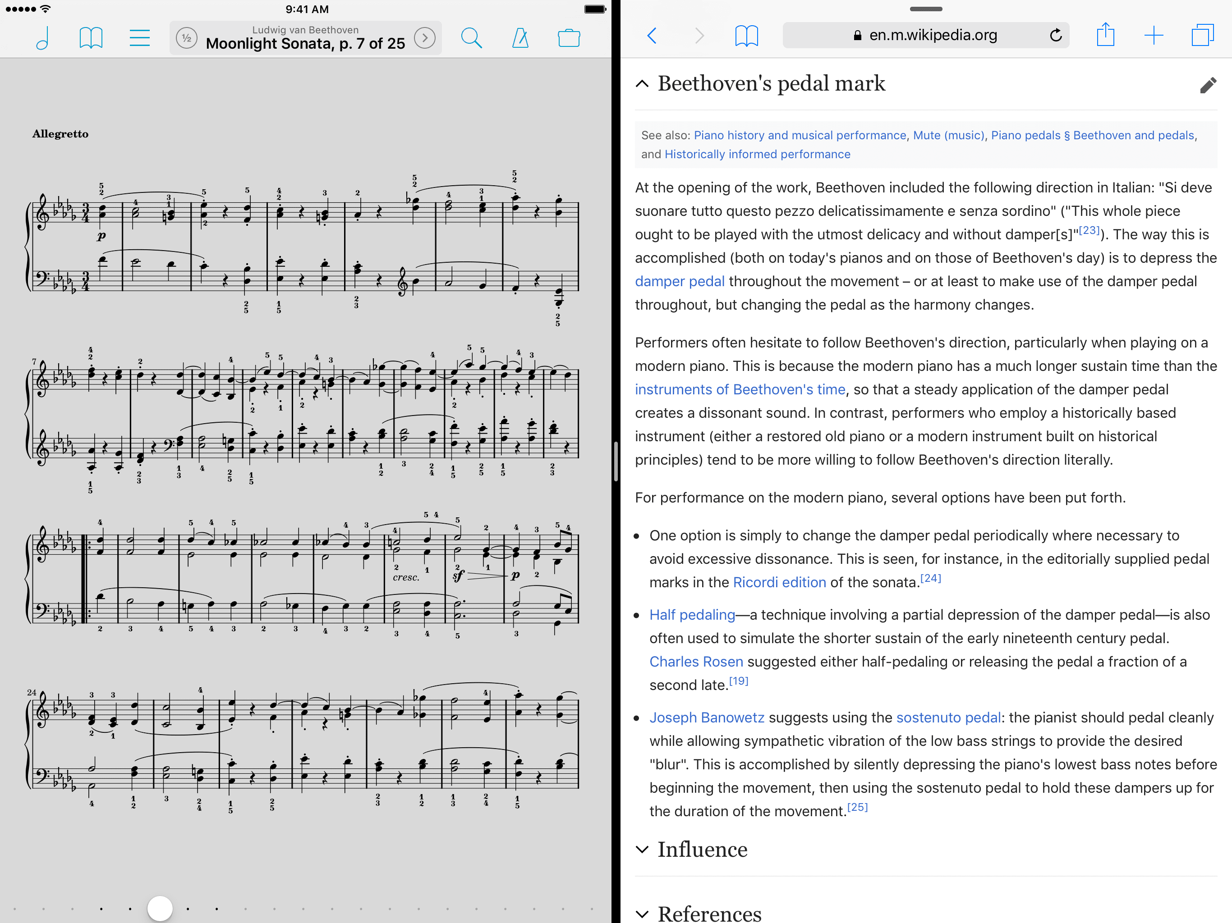This screenshot has width=1232, height=923.
Task: Go to next page arrow in title bar
Action: (425, 38)
